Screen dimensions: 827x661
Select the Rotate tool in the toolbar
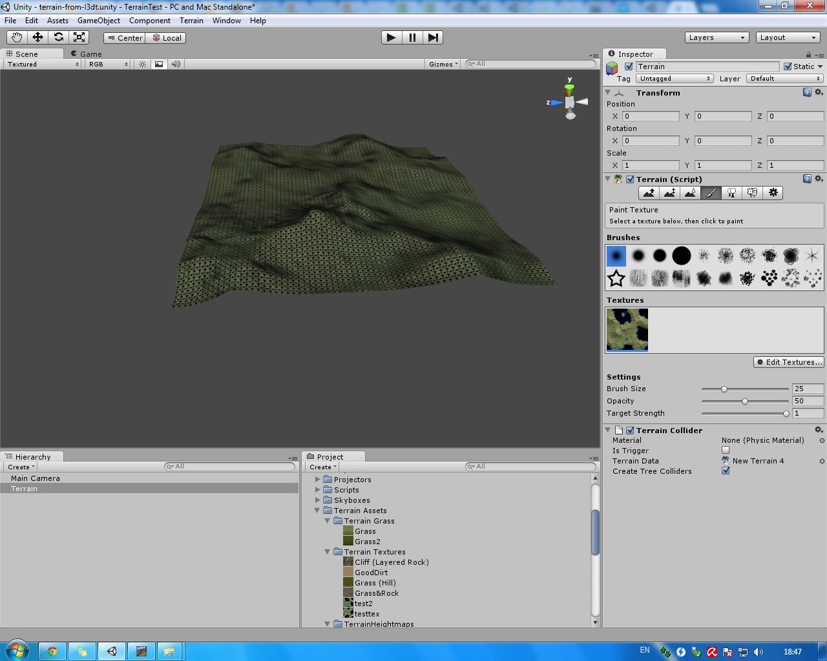pyautogui.click(x=59, y=37)
